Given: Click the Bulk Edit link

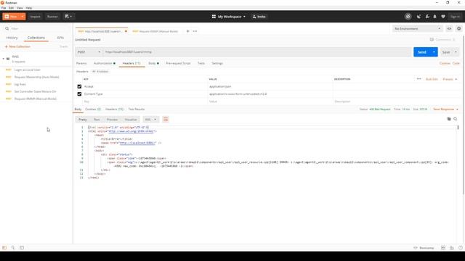Looking at the screenshot, I should tap(432, 79).
